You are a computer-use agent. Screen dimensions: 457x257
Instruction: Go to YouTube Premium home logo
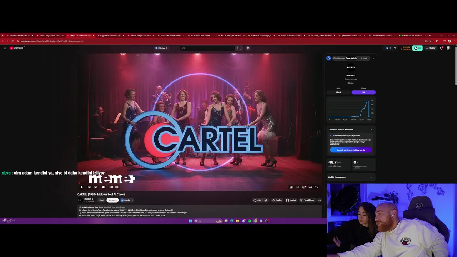tap(16, 48)
